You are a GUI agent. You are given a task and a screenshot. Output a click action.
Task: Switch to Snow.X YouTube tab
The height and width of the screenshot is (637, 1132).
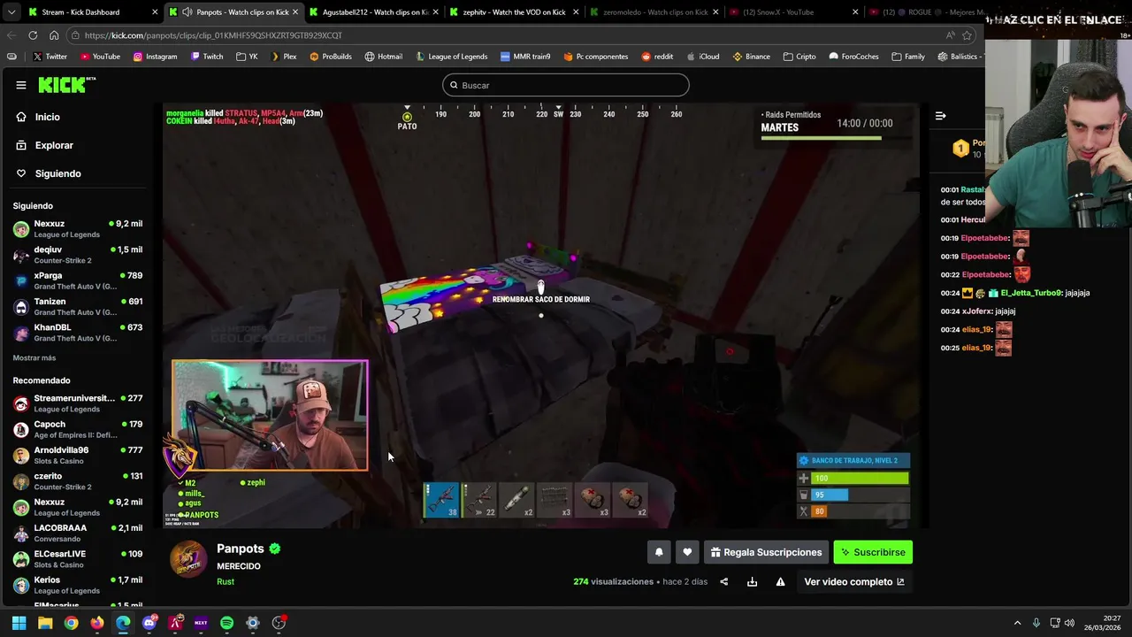click(793, 12)
